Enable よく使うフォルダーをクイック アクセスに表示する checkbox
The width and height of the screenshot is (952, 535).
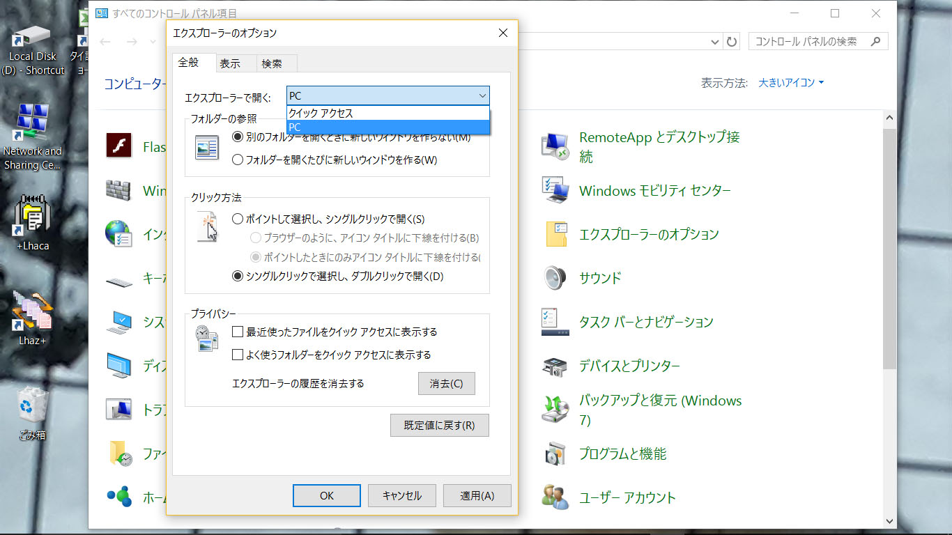(238, 355)
